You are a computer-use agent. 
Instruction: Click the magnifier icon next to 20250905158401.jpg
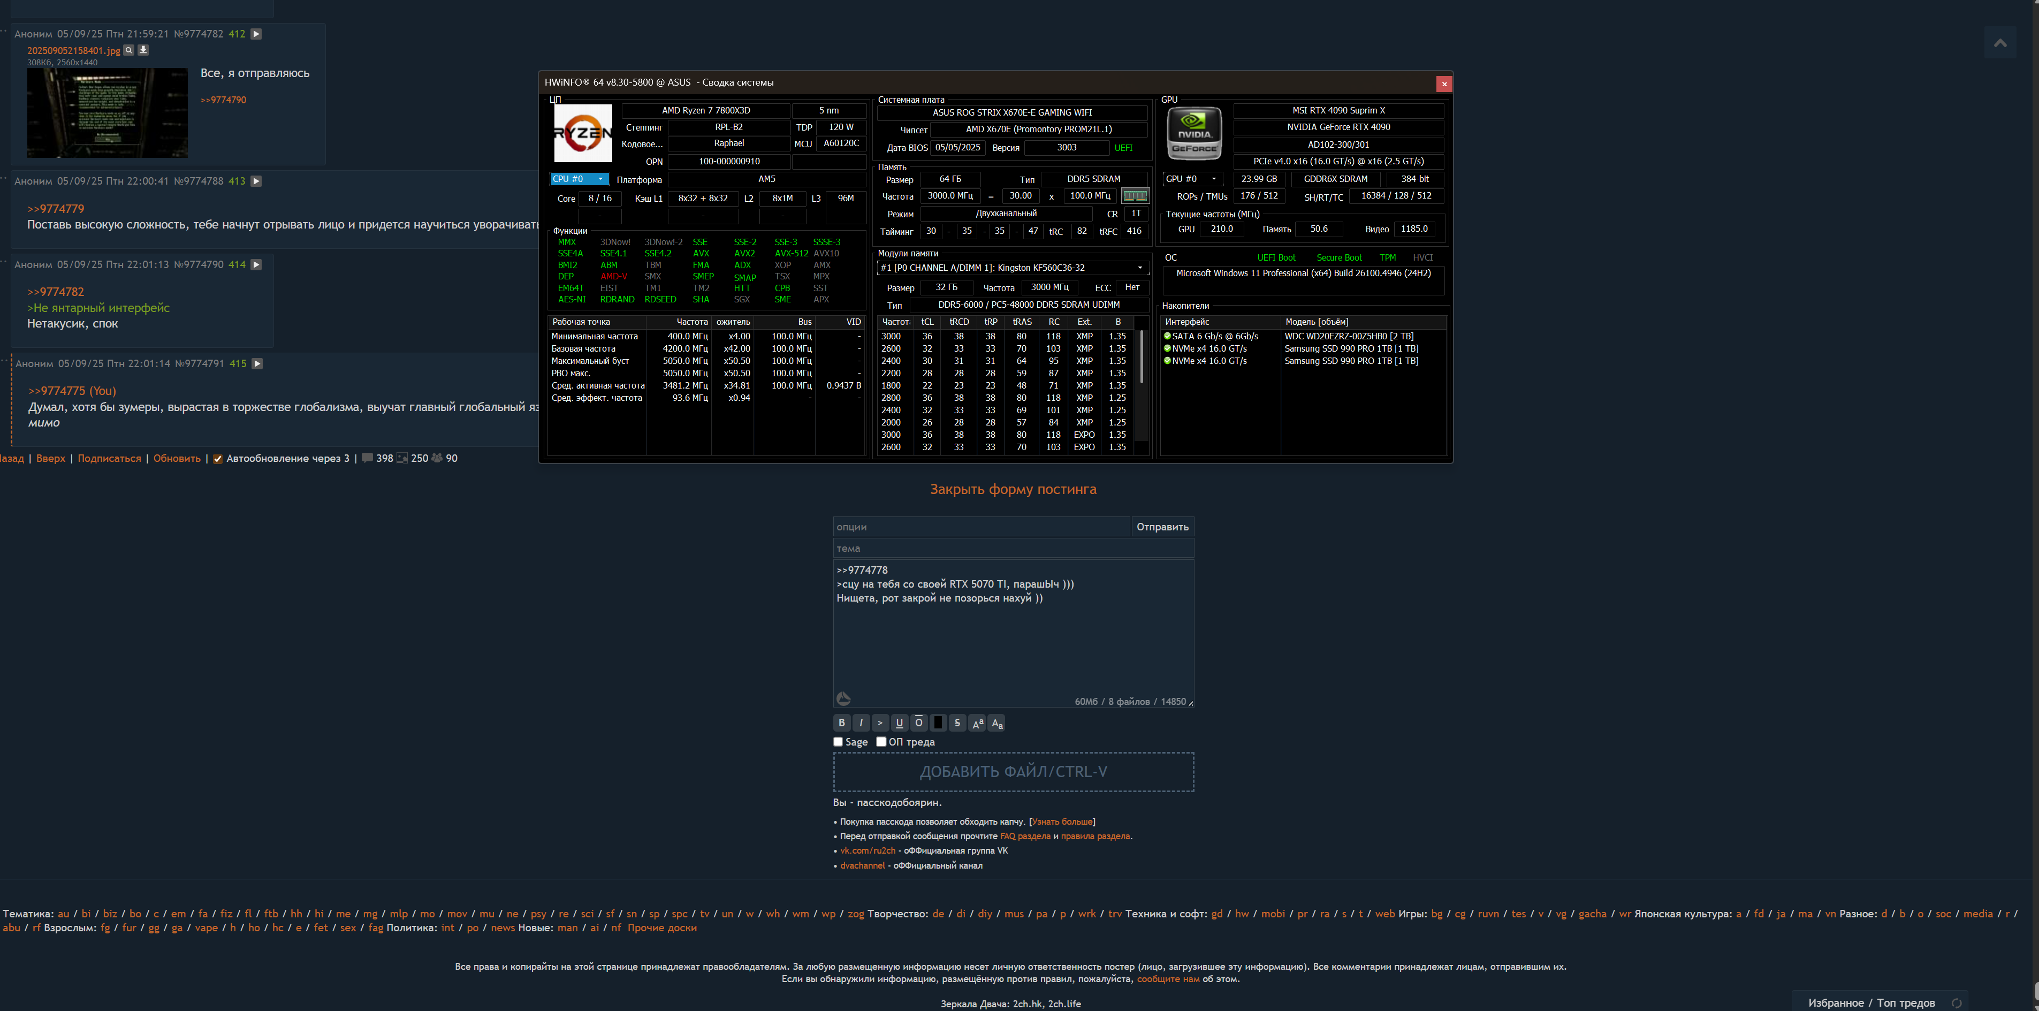129,50
